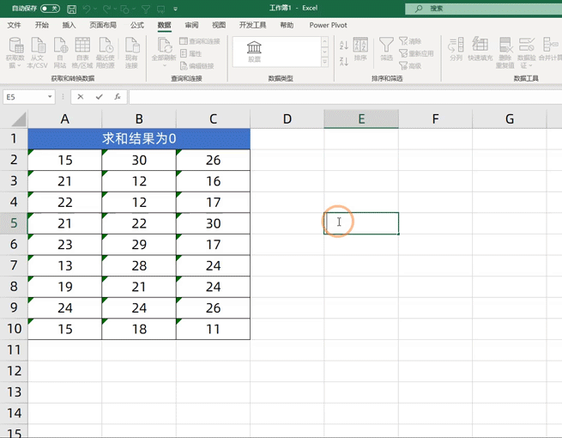Open the Power Pivot tab
The width and height of the screenshot is (562, 438).
coord(328,26)
